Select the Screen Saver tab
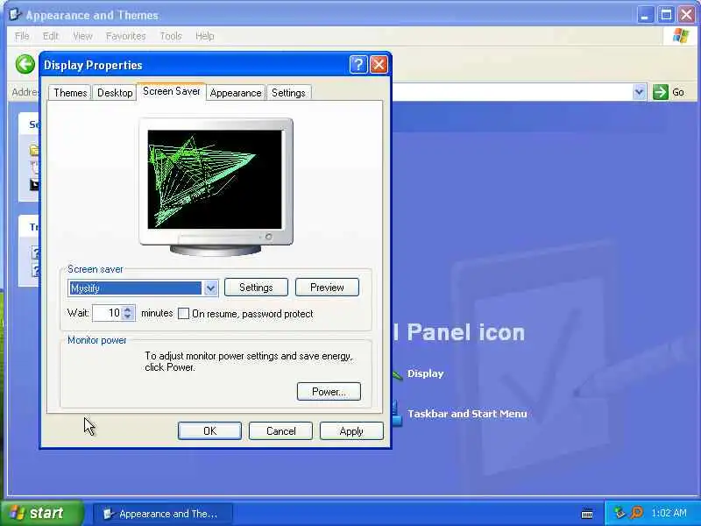This screenshot has width=701, height=526. tap(171, 91)
